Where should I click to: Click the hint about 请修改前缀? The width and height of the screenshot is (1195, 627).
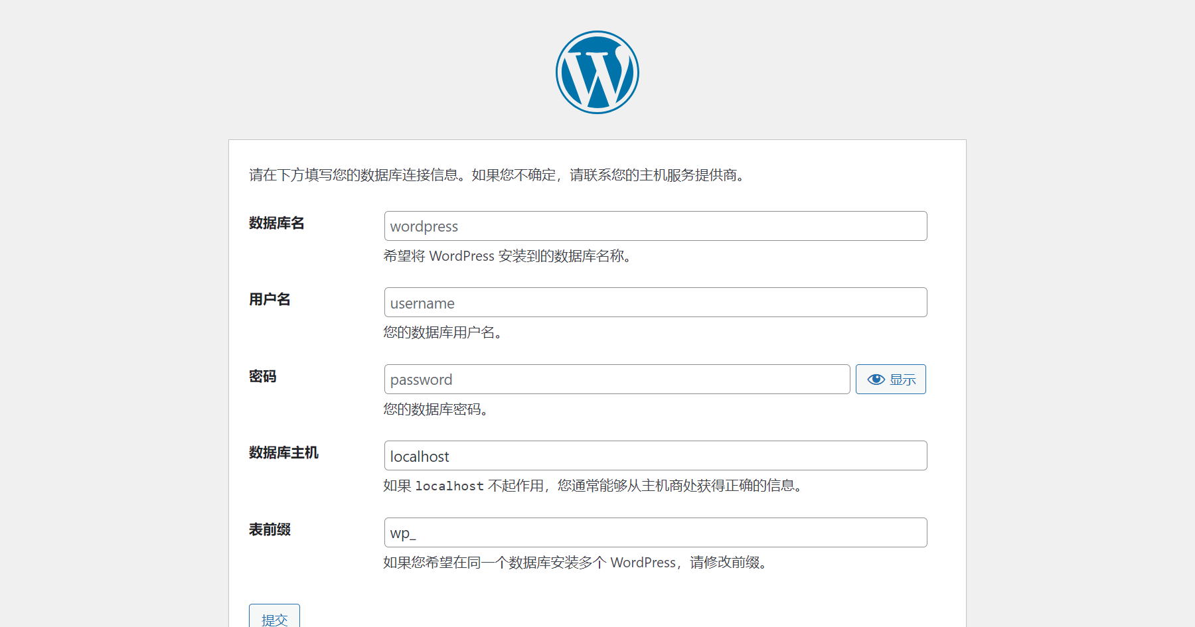click(576, 563)
